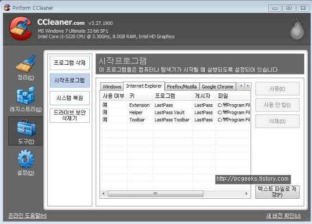Image resolution: width=312 pixels, height=224 pixels.
Task: Sort by the 게시자 column header
Action: pyautogui.click(x=204, y=96)
